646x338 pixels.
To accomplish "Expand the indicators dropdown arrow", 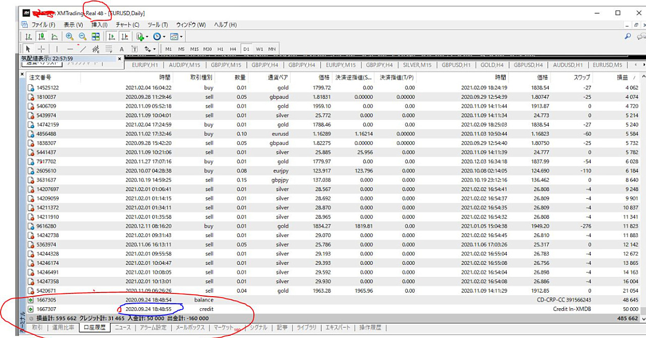I will (x=147, y=37).
